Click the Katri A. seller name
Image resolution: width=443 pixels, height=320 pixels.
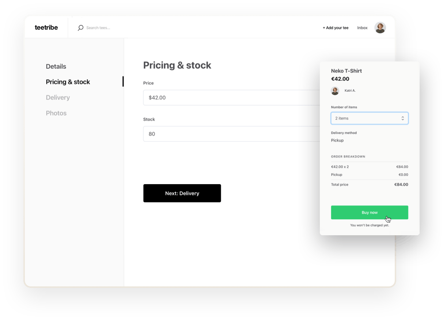tap(350, 91)
